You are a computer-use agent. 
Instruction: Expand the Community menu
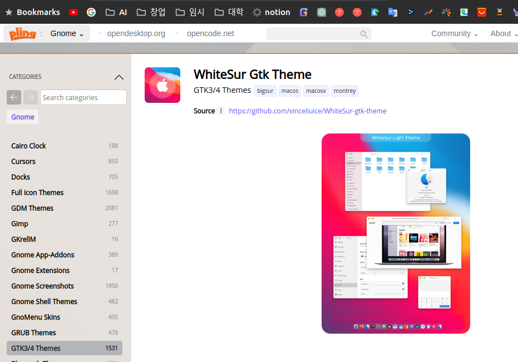455,34
